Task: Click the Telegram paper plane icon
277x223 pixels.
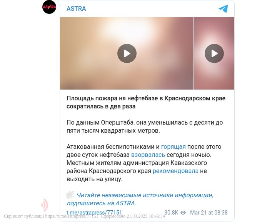Action: point(223,9)
